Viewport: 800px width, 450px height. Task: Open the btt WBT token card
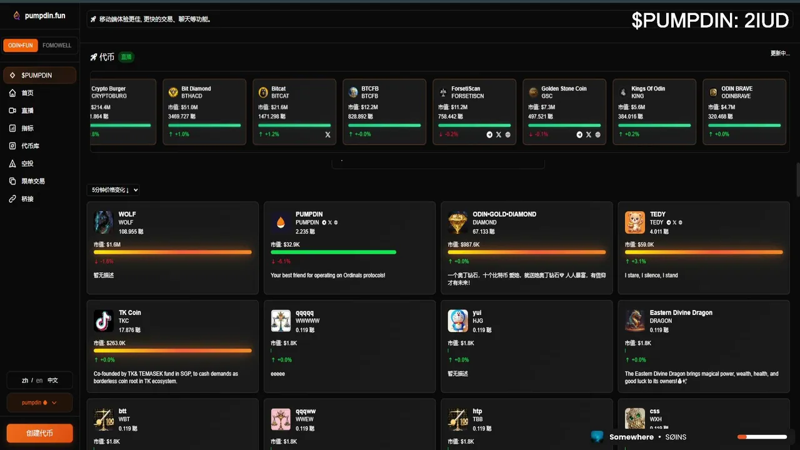point(172,424)
